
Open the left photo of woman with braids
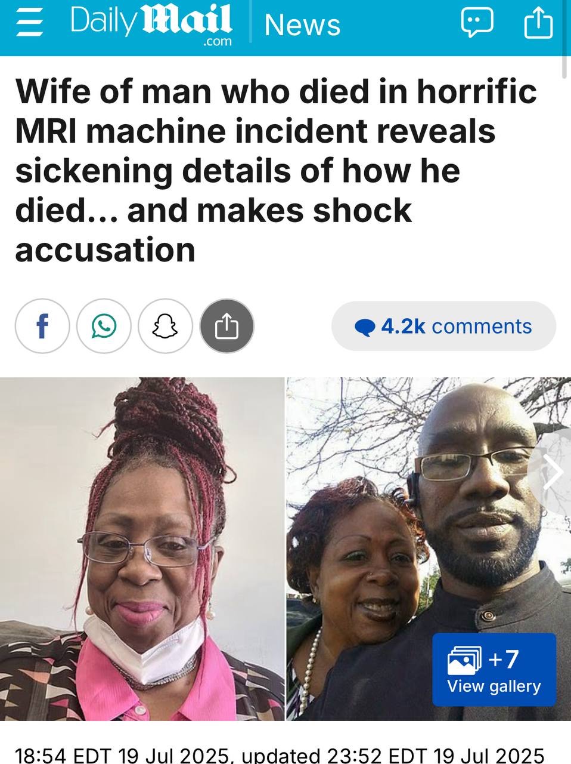pos(142,549)
